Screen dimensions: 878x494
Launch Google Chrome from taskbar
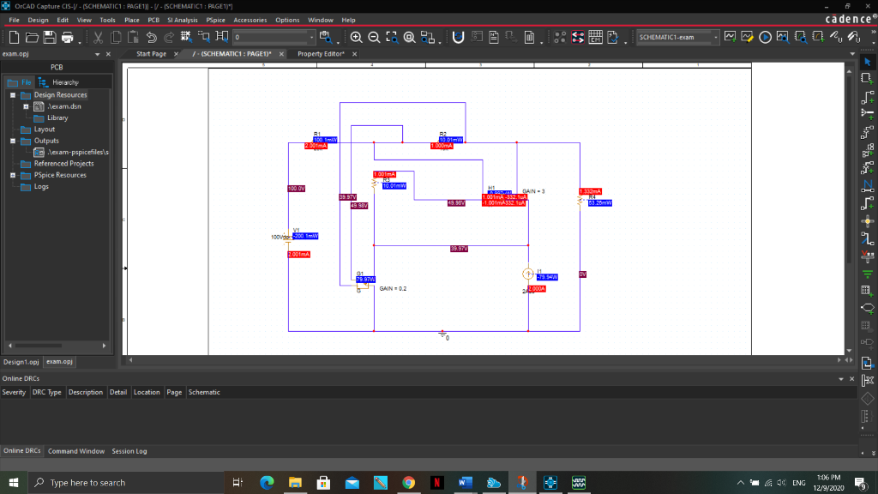(x=409, y=482)
